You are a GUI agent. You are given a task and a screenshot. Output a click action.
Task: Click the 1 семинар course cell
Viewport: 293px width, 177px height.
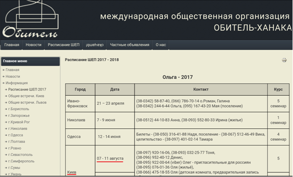278,120
